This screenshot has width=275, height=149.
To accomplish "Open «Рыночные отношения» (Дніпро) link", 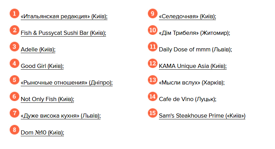I will [x=67, y=83].
